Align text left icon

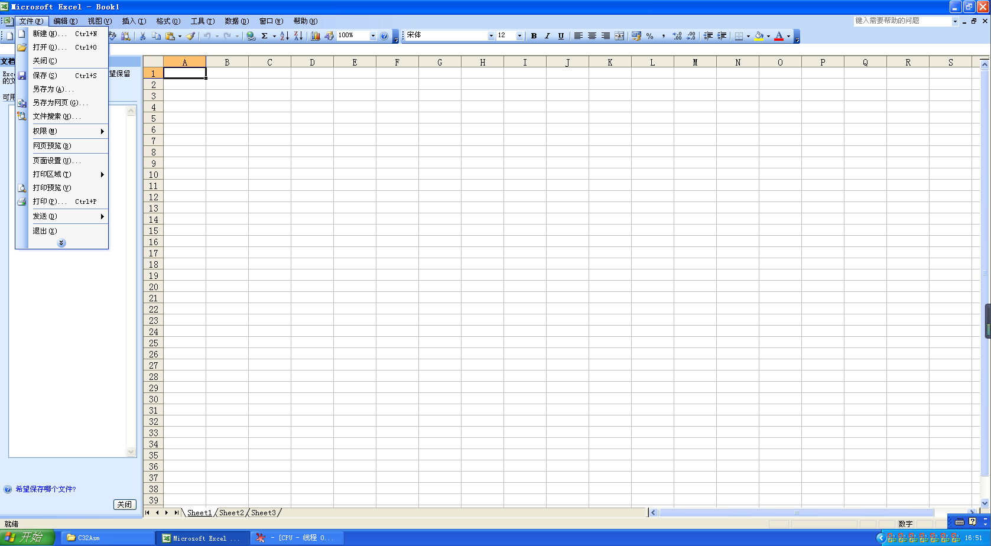tap(579, 36)
